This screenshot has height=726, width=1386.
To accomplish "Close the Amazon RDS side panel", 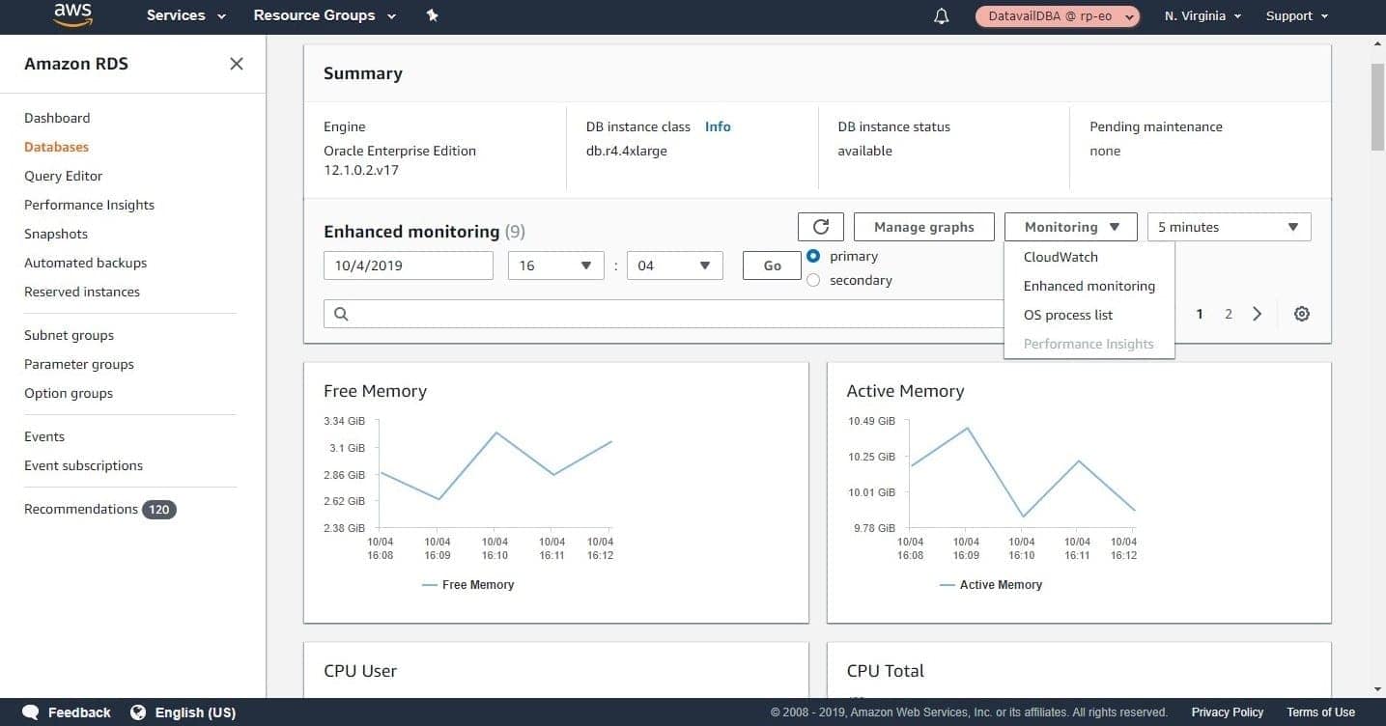I will 237,64.
